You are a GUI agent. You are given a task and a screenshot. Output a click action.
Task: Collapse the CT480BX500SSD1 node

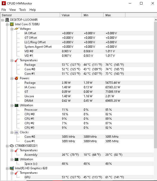[x=7, y=146]
